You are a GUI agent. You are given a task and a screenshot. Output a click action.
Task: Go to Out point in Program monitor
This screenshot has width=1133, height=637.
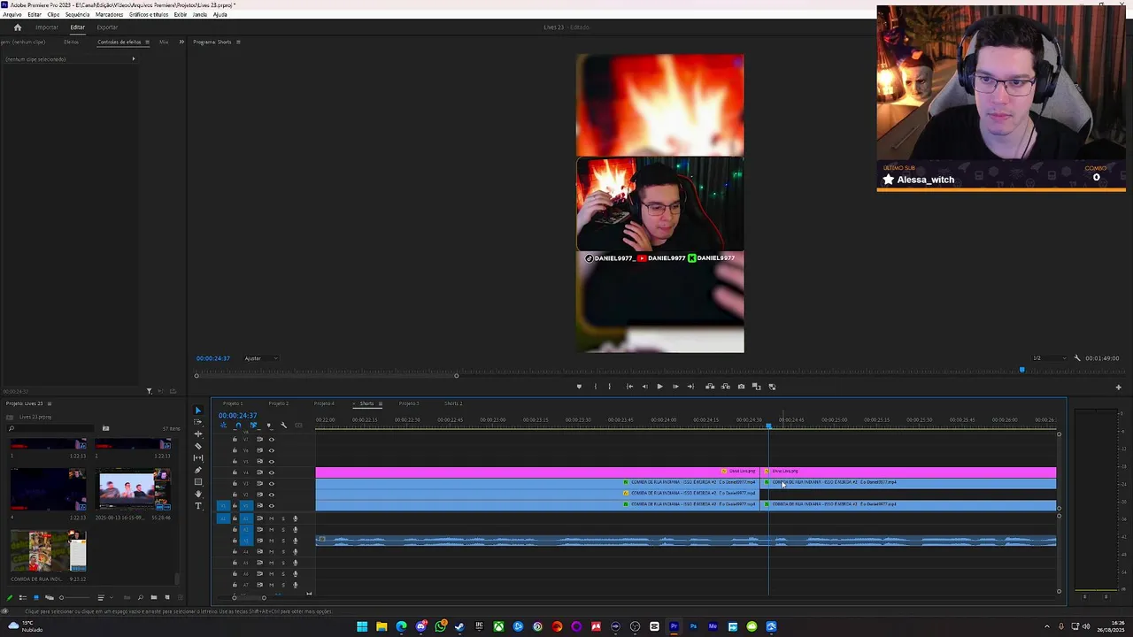coord(690,387)
